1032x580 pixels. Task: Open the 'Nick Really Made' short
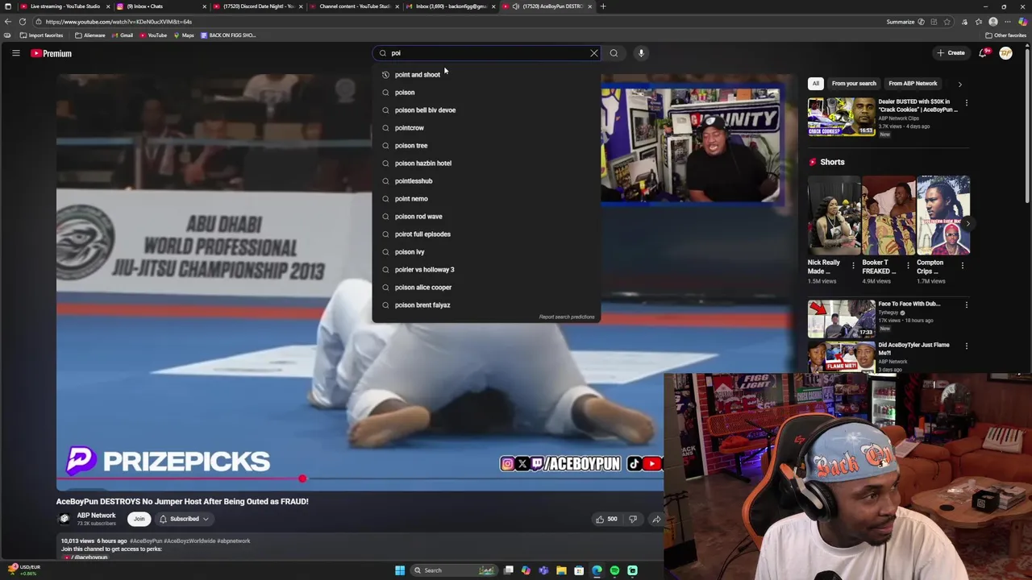[834, 215]
